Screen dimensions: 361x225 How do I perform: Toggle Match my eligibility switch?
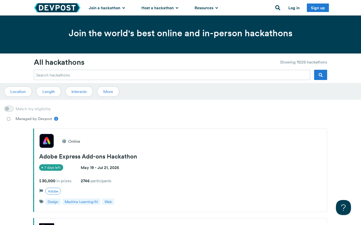(x=9, y=109)
